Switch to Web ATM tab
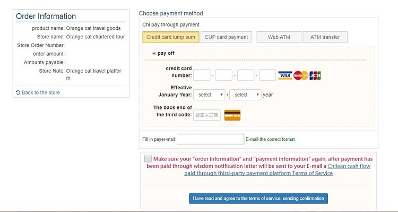This screenshot has width=398, height=212. tap(279, 37)
